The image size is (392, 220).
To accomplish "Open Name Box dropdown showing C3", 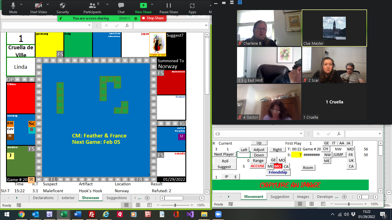I will [x=302, y=134].
